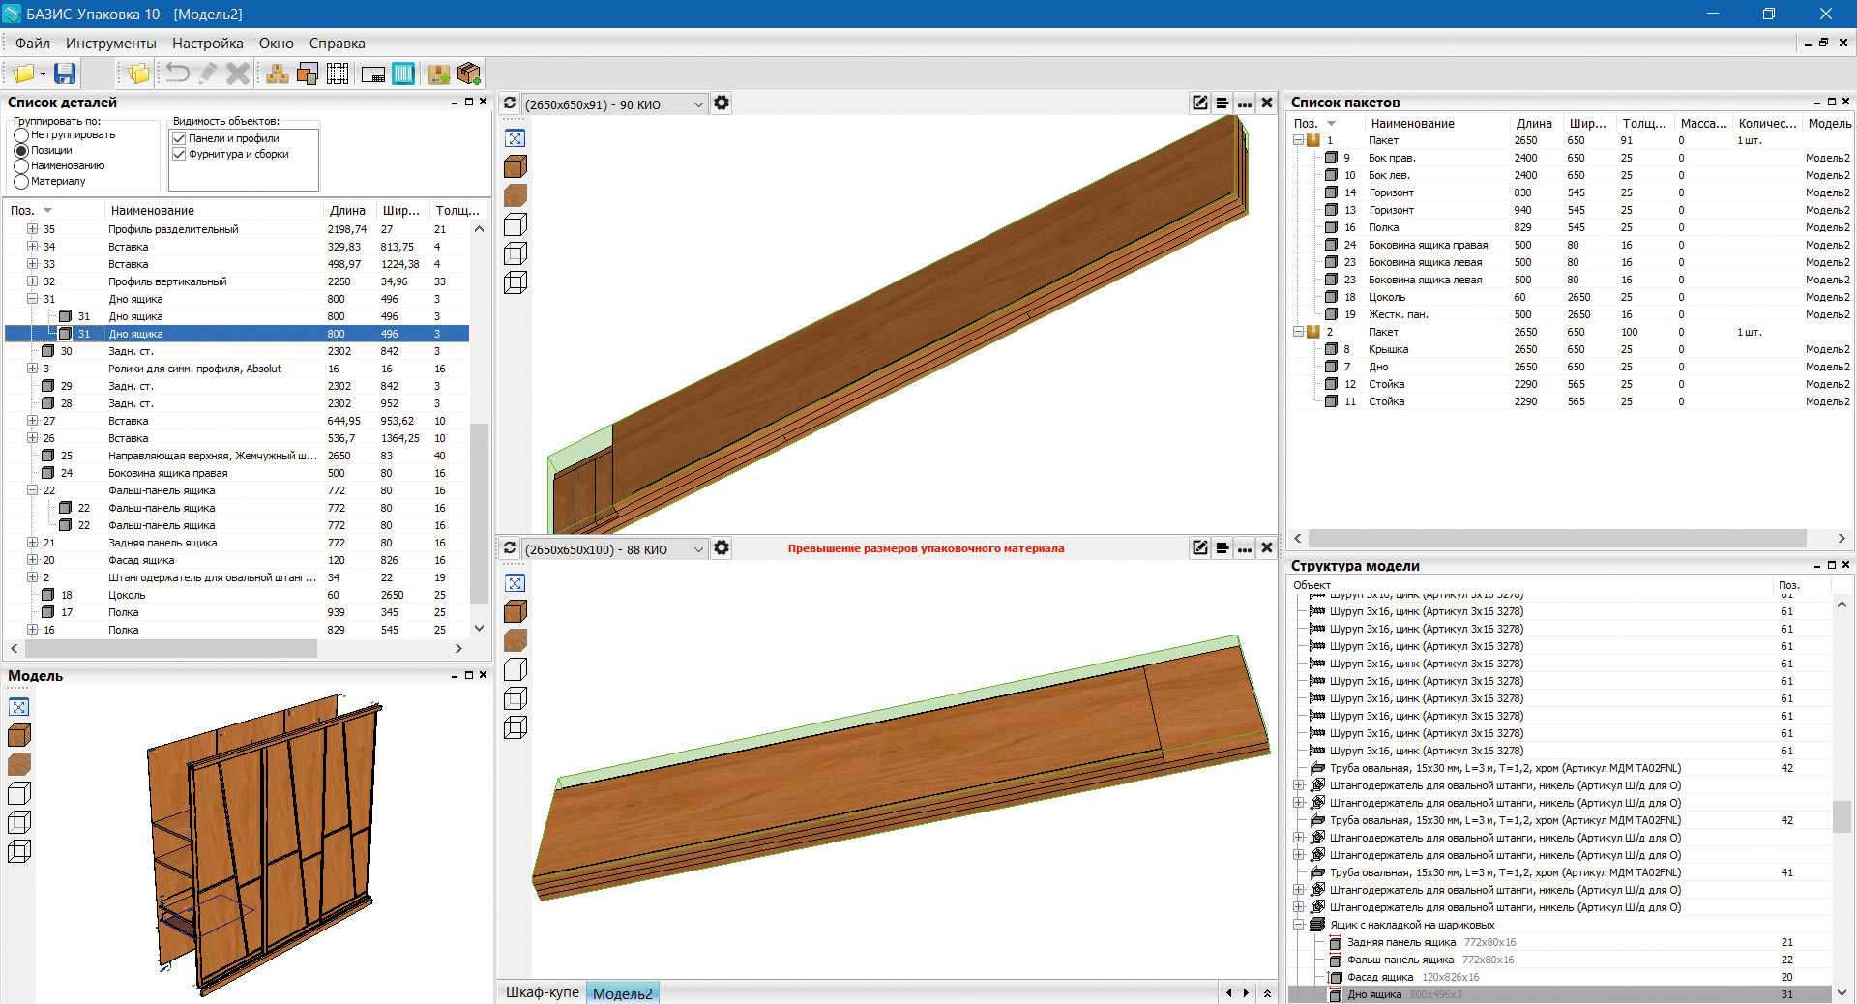This screenshot has width=1857, height=1004.
Task: Uncheck 'Панели и профили' visibility checkbox
Action: point(179,138)
